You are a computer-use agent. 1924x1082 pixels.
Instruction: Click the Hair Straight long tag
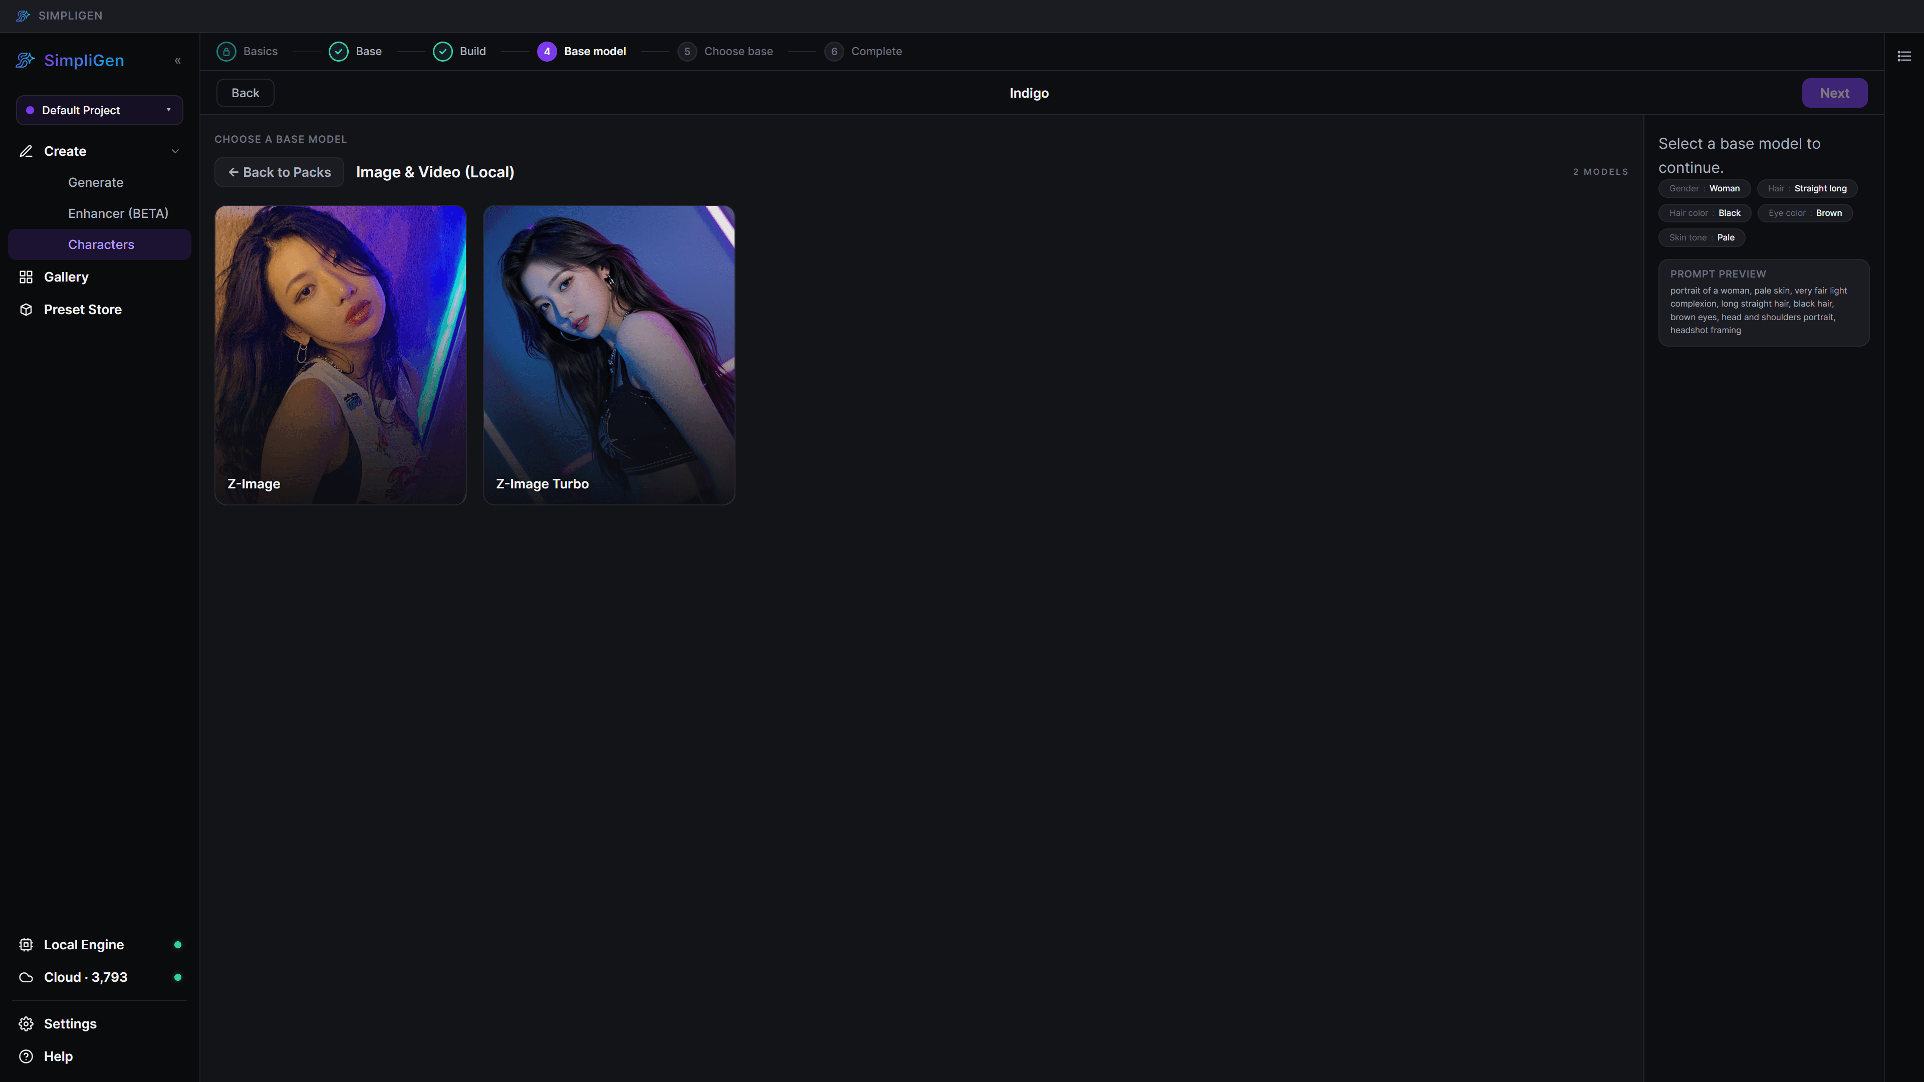pyautogui.click(x=1807, y=189)
